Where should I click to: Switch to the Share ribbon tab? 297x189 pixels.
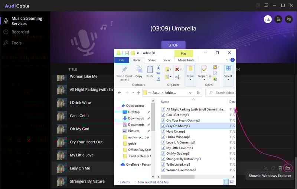(x=152, y=60)
